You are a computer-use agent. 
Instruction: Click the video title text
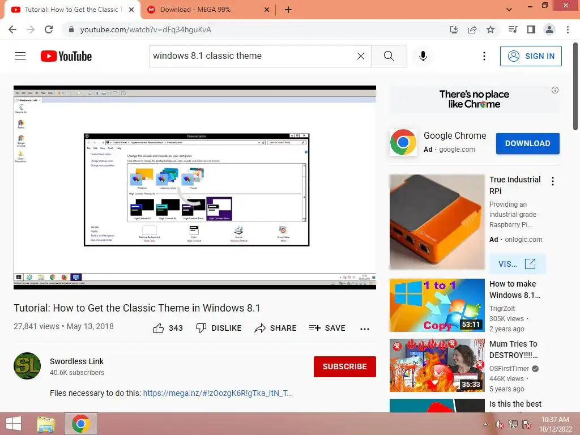(x=137, y=308)
